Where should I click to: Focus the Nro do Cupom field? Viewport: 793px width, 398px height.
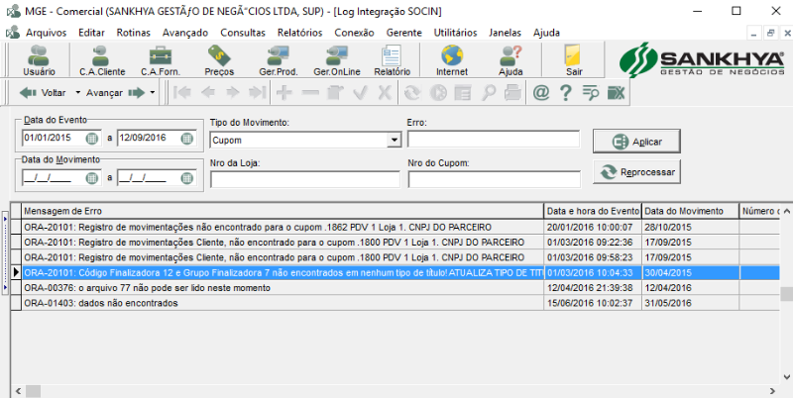click(494, 179)
